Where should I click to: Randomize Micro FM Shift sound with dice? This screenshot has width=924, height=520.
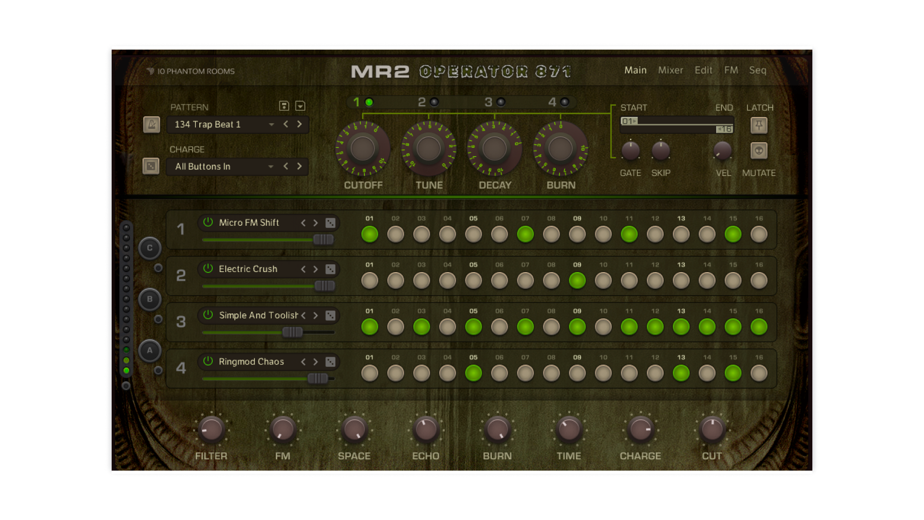coord(330,223)
